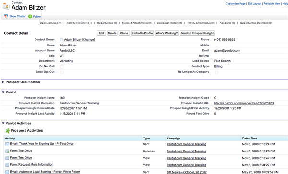
Task: Click the adam@pardot.com email link
Action: click(227, 51)
